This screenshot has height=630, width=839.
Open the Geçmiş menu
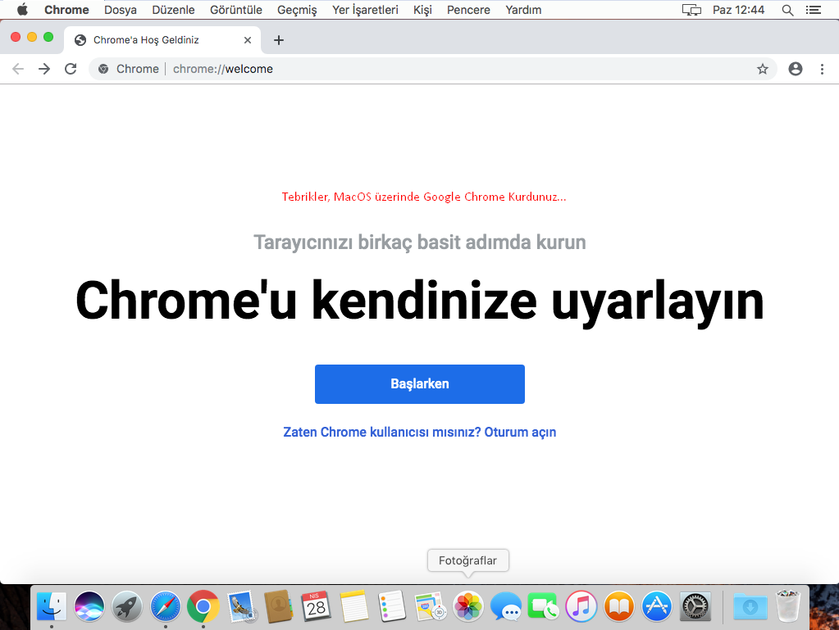point(297,10)
